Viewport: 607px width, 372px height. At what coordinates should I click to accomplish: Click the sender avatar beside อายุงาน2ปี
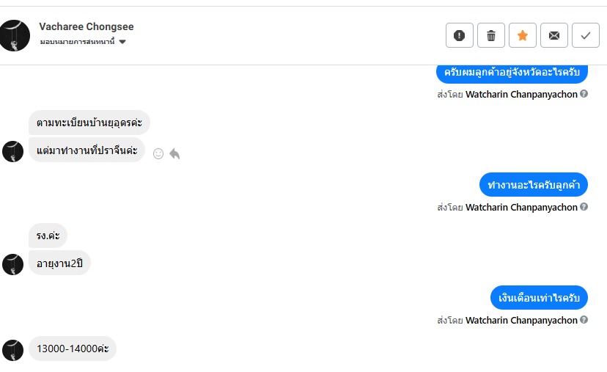tap(12, 265)
